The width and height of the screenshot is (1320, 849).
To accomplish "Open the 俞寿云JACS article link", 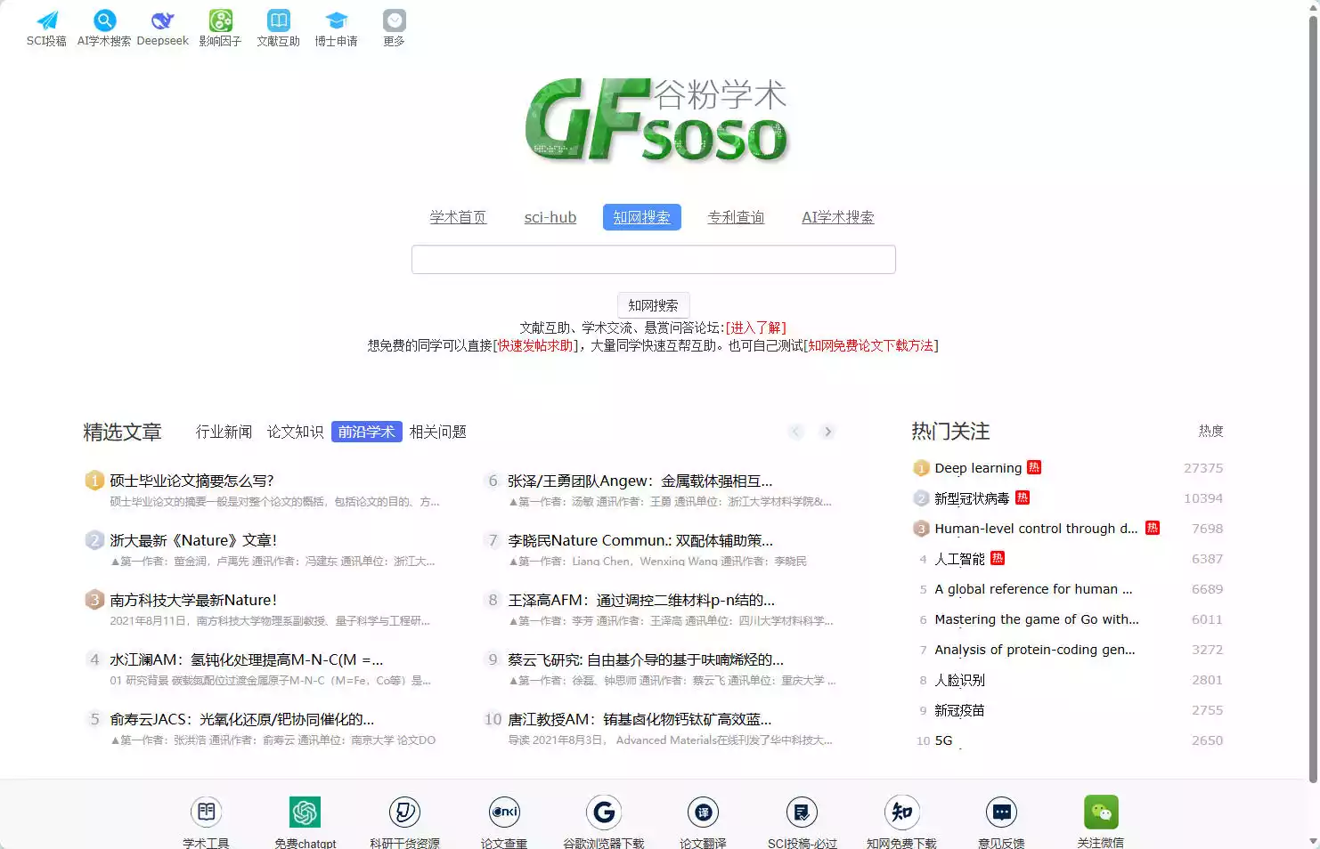I will pyautogui.click(x=242, y=719).
